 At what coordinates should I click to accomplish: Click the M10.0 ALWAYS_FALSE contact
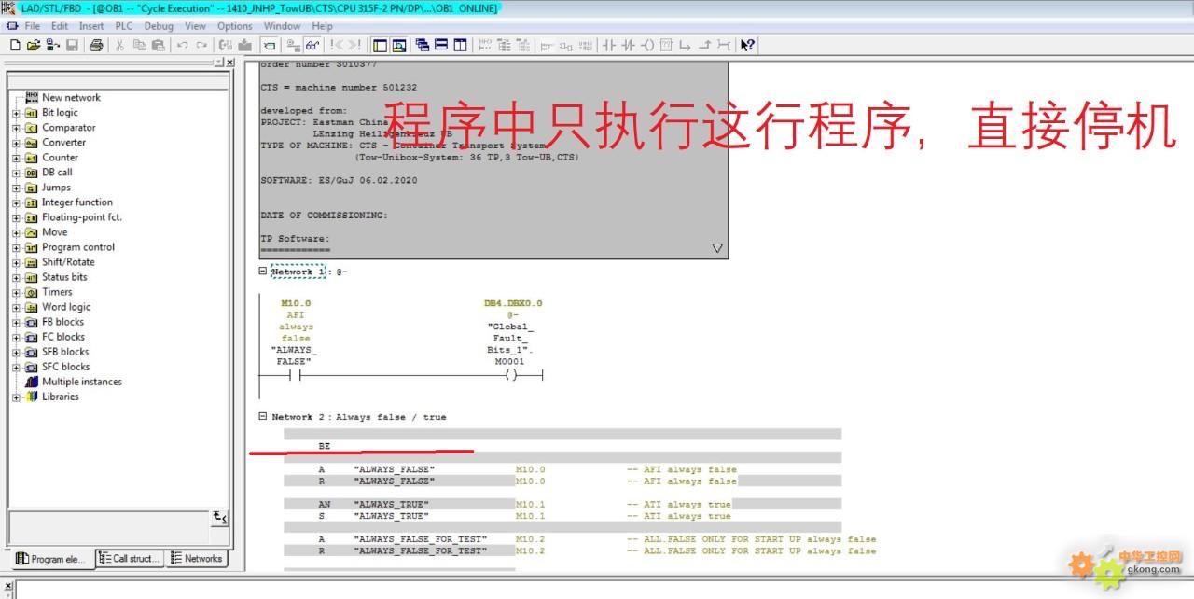pyautogui.click(x=296, y=375)
